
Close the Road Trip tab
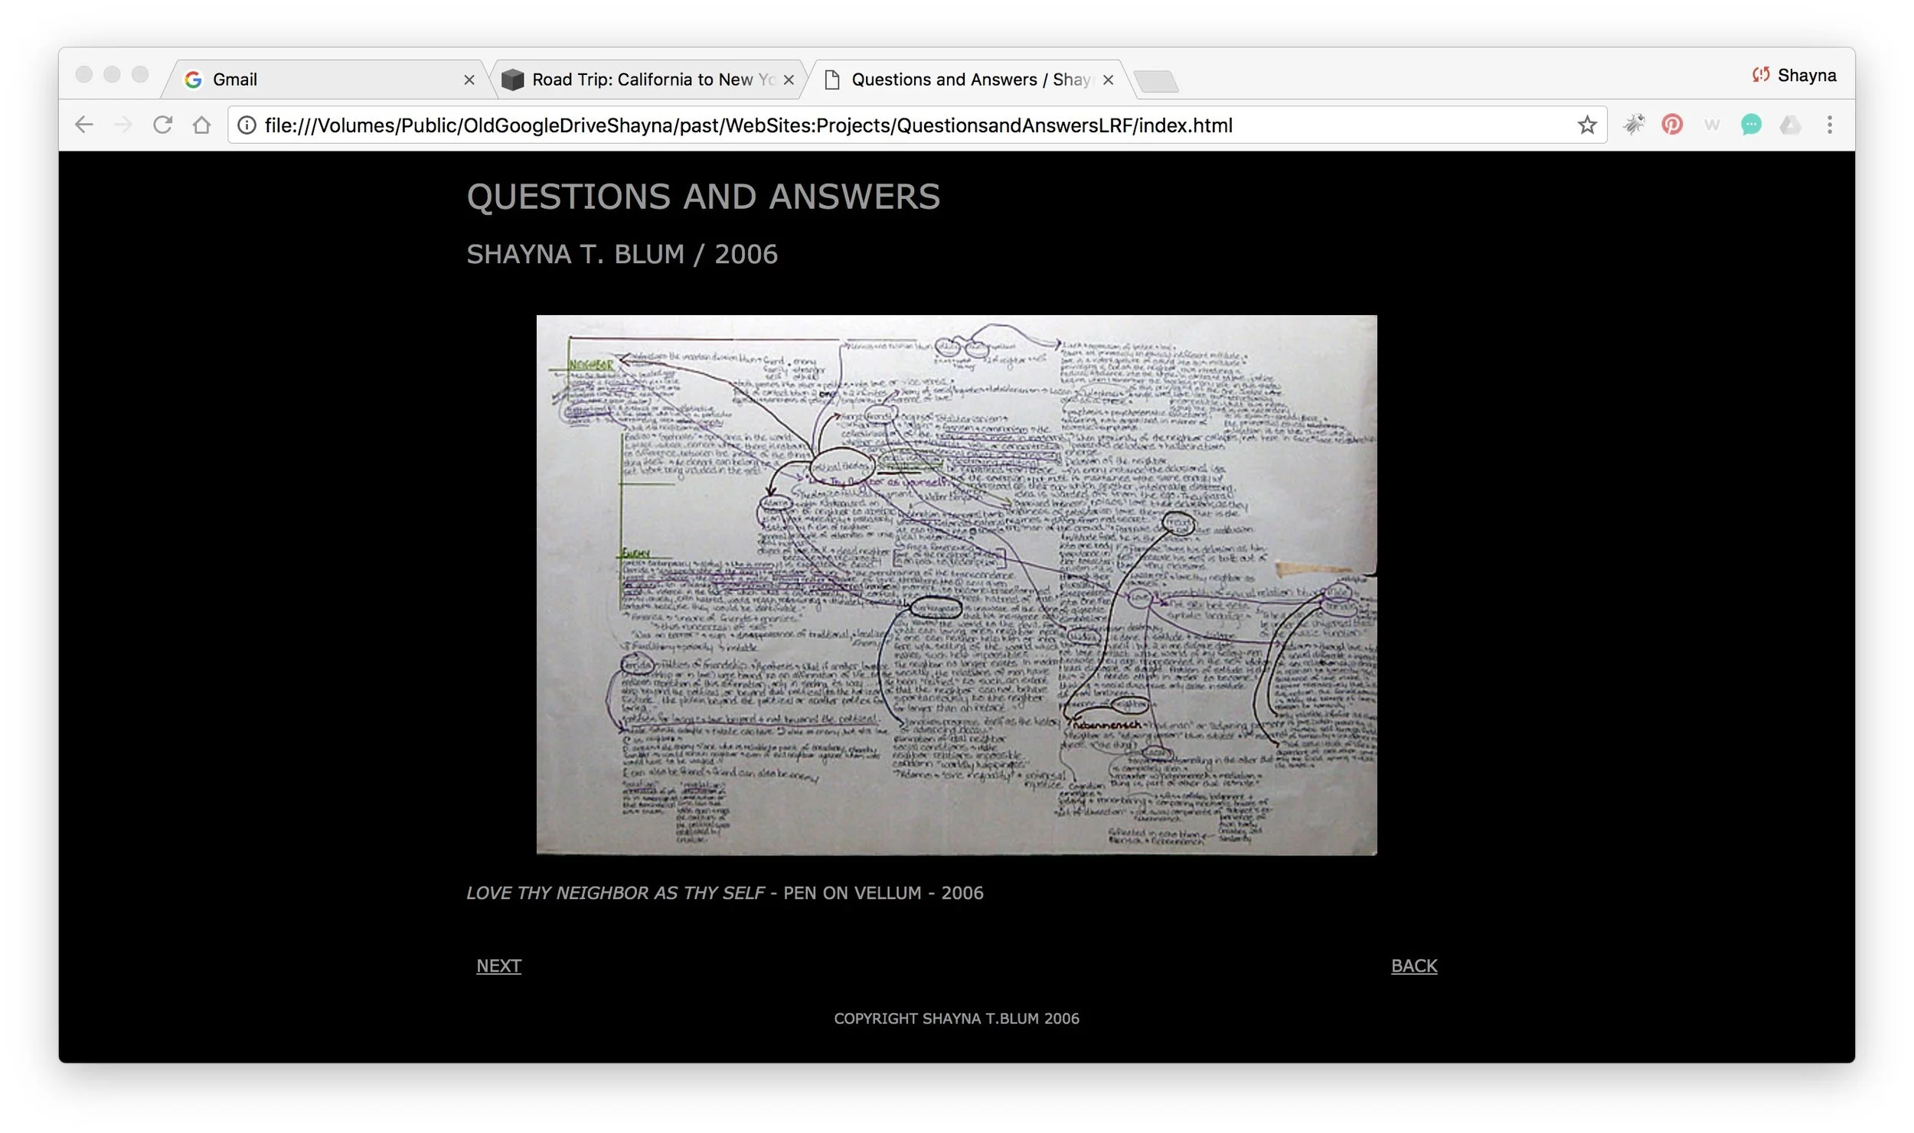click(x=789, y=80)
